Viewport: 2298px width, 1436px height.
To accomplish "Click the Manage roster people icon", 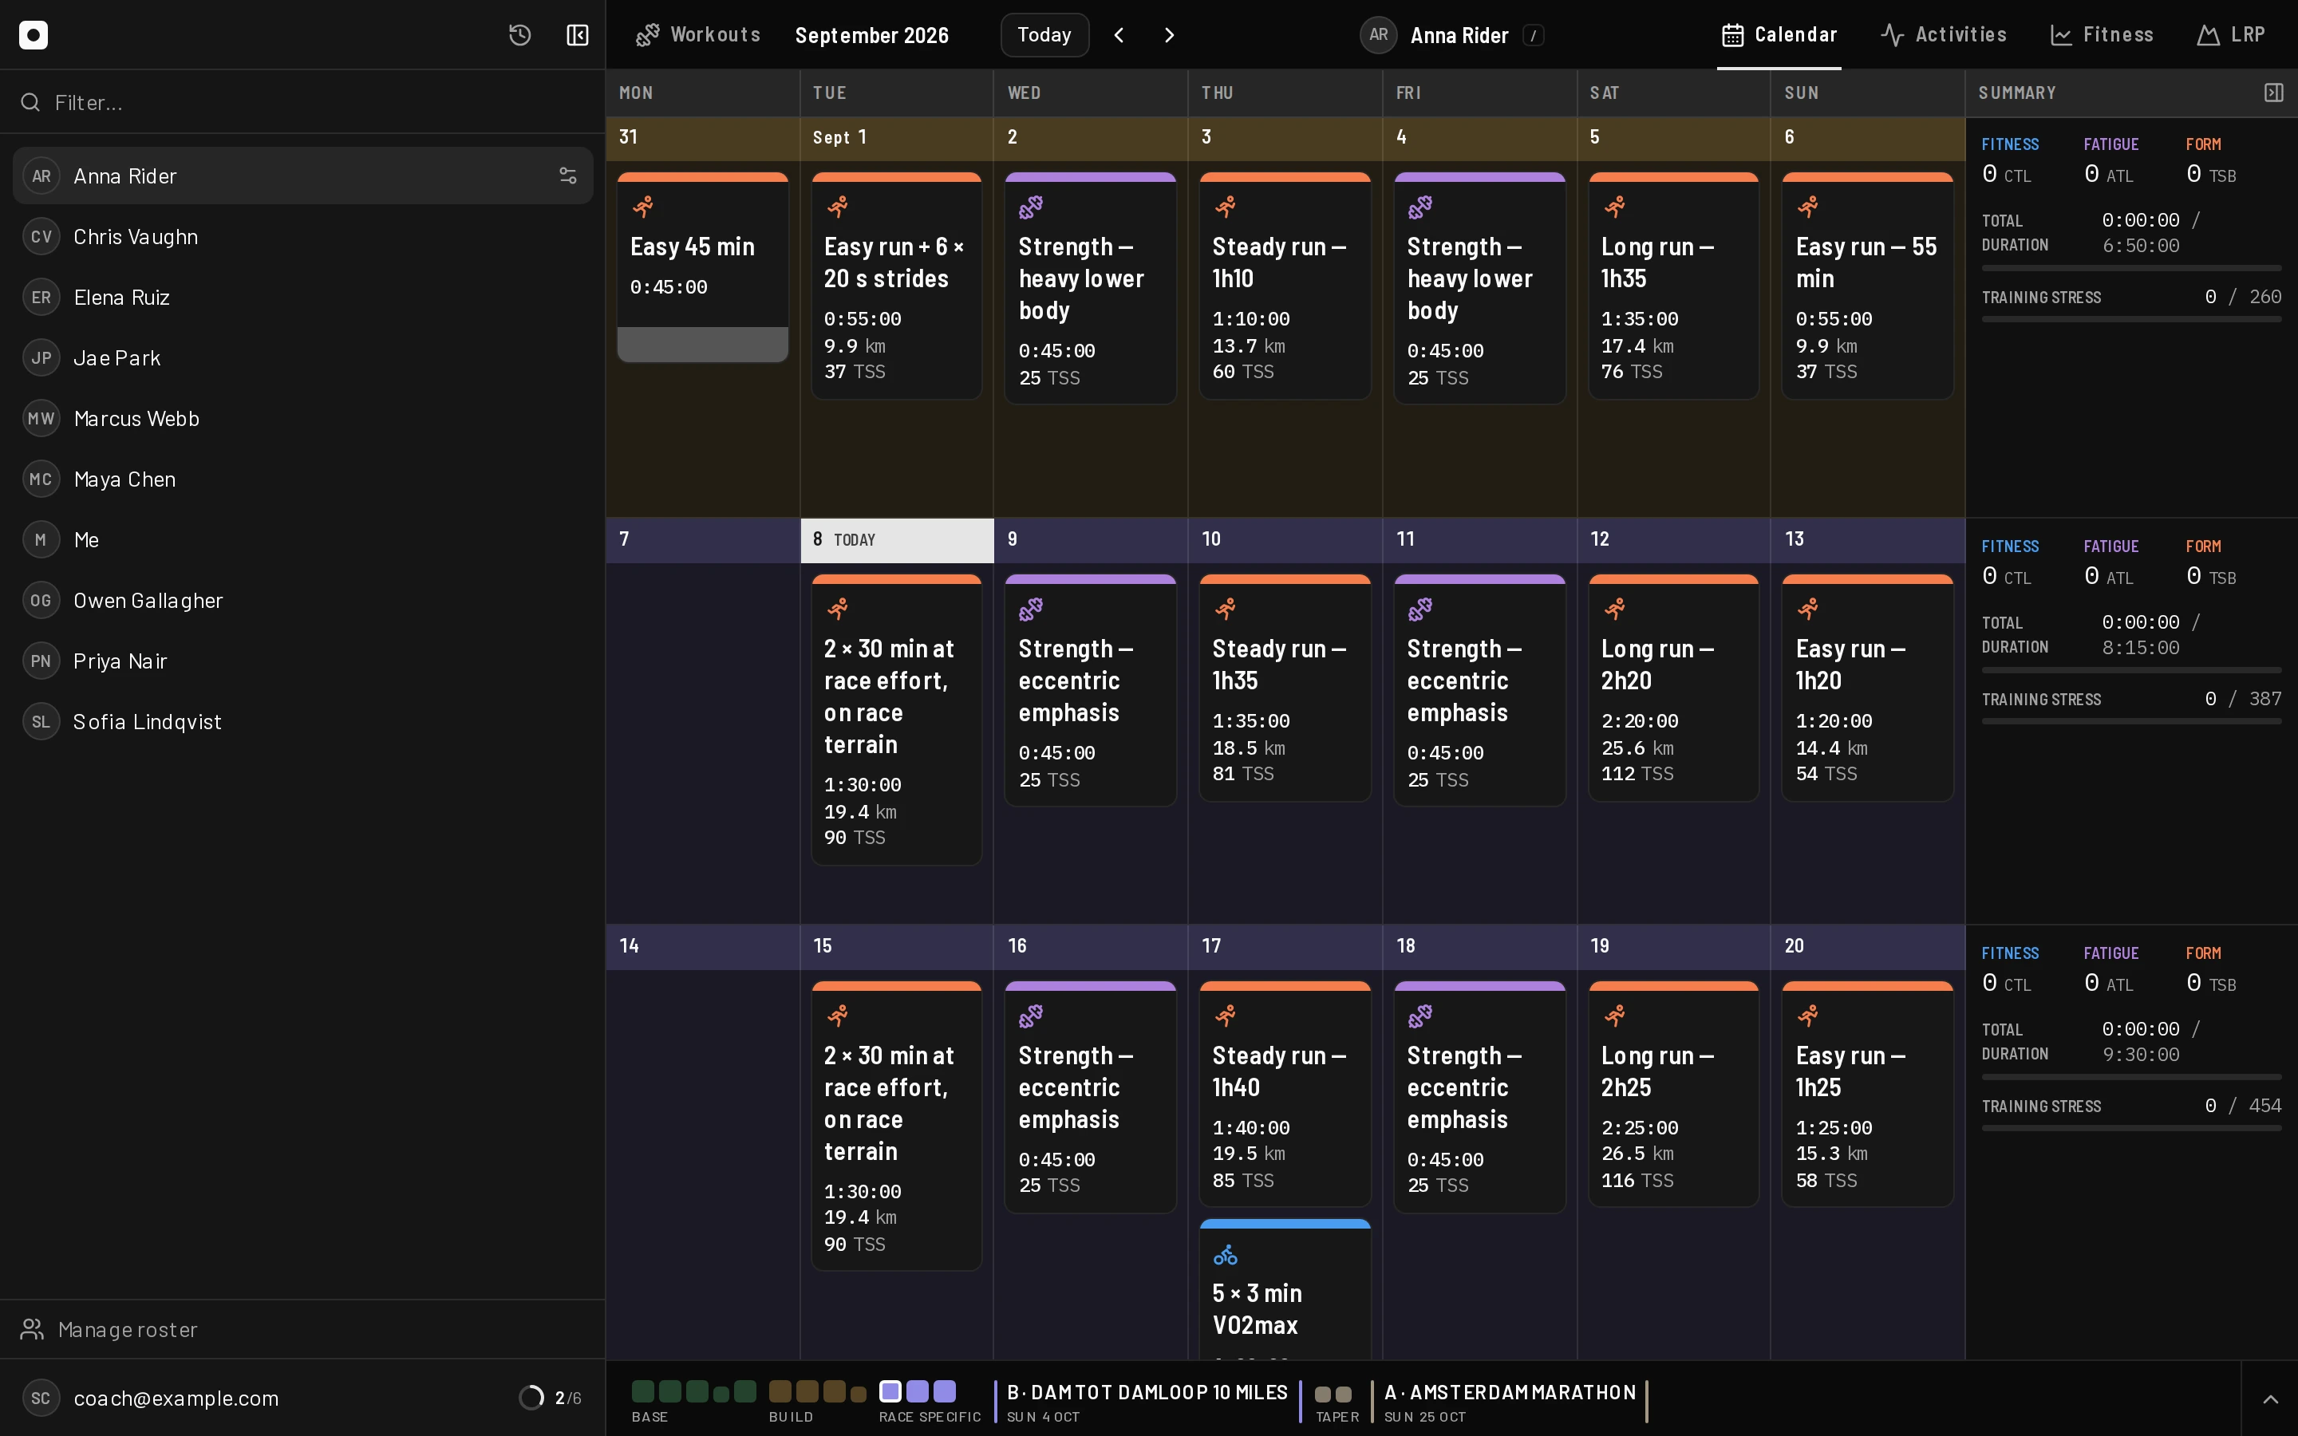I will pos(32,1328).
